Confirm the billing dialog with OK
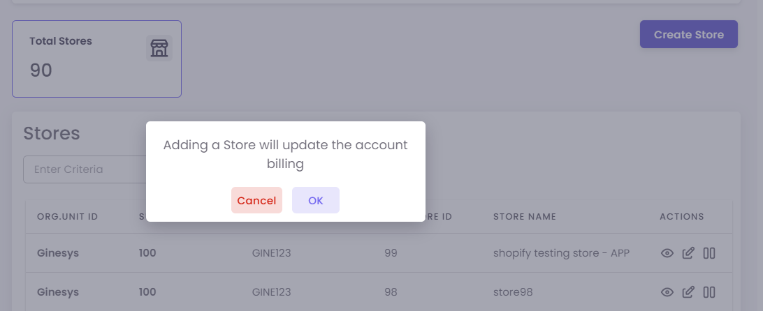Viewport: 763px width, 311px height. click(316, 200)
